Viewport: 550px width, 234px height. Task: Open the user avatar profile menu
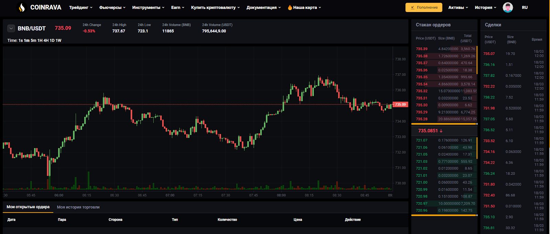(x=507, y=8)
